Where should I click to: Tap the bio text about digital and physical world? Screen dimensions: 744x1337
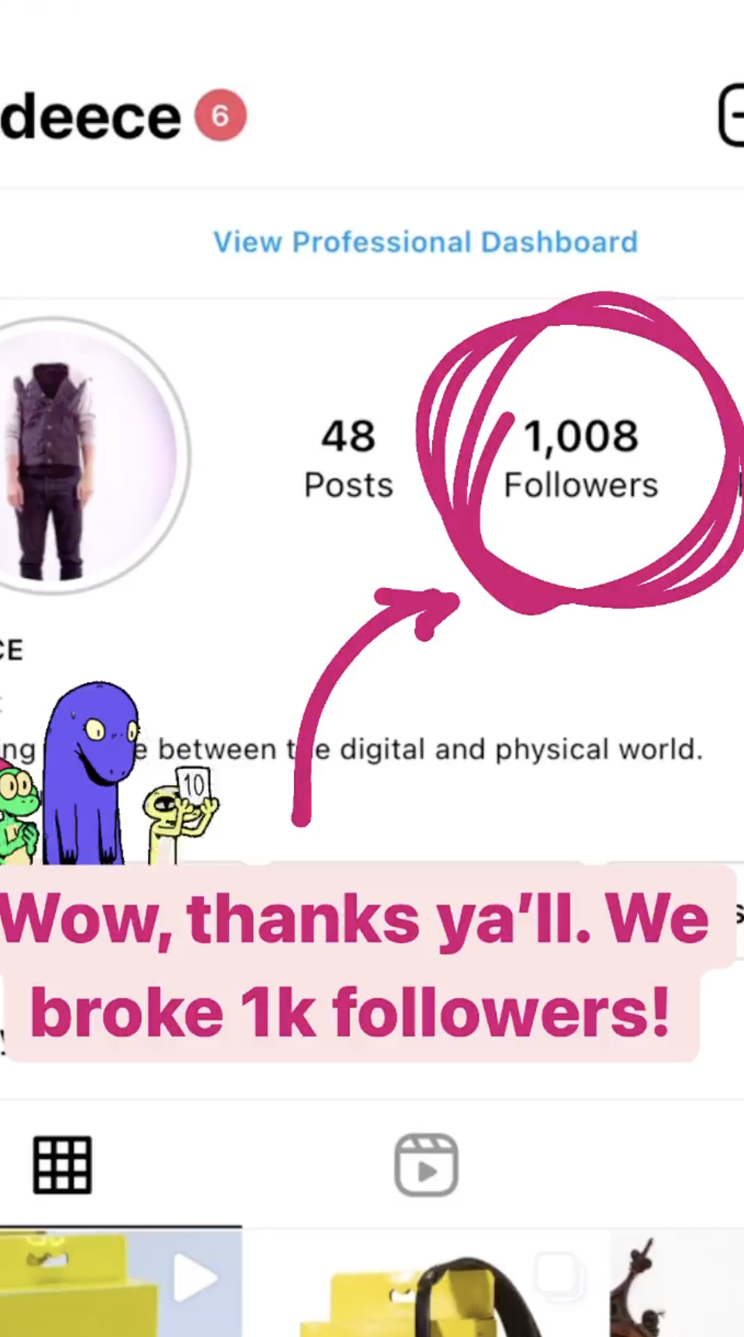point(352,749)
